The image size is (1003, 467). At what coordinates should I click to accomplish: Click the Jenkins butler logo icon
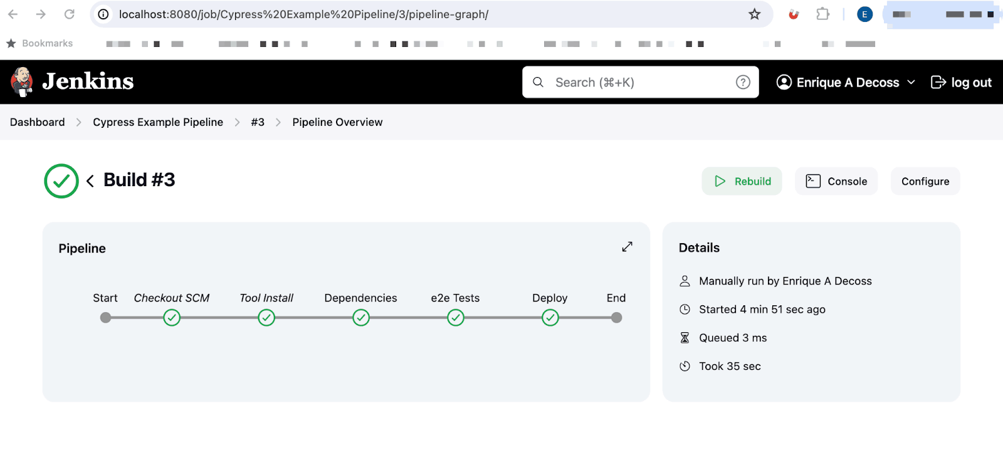(22, 82)
